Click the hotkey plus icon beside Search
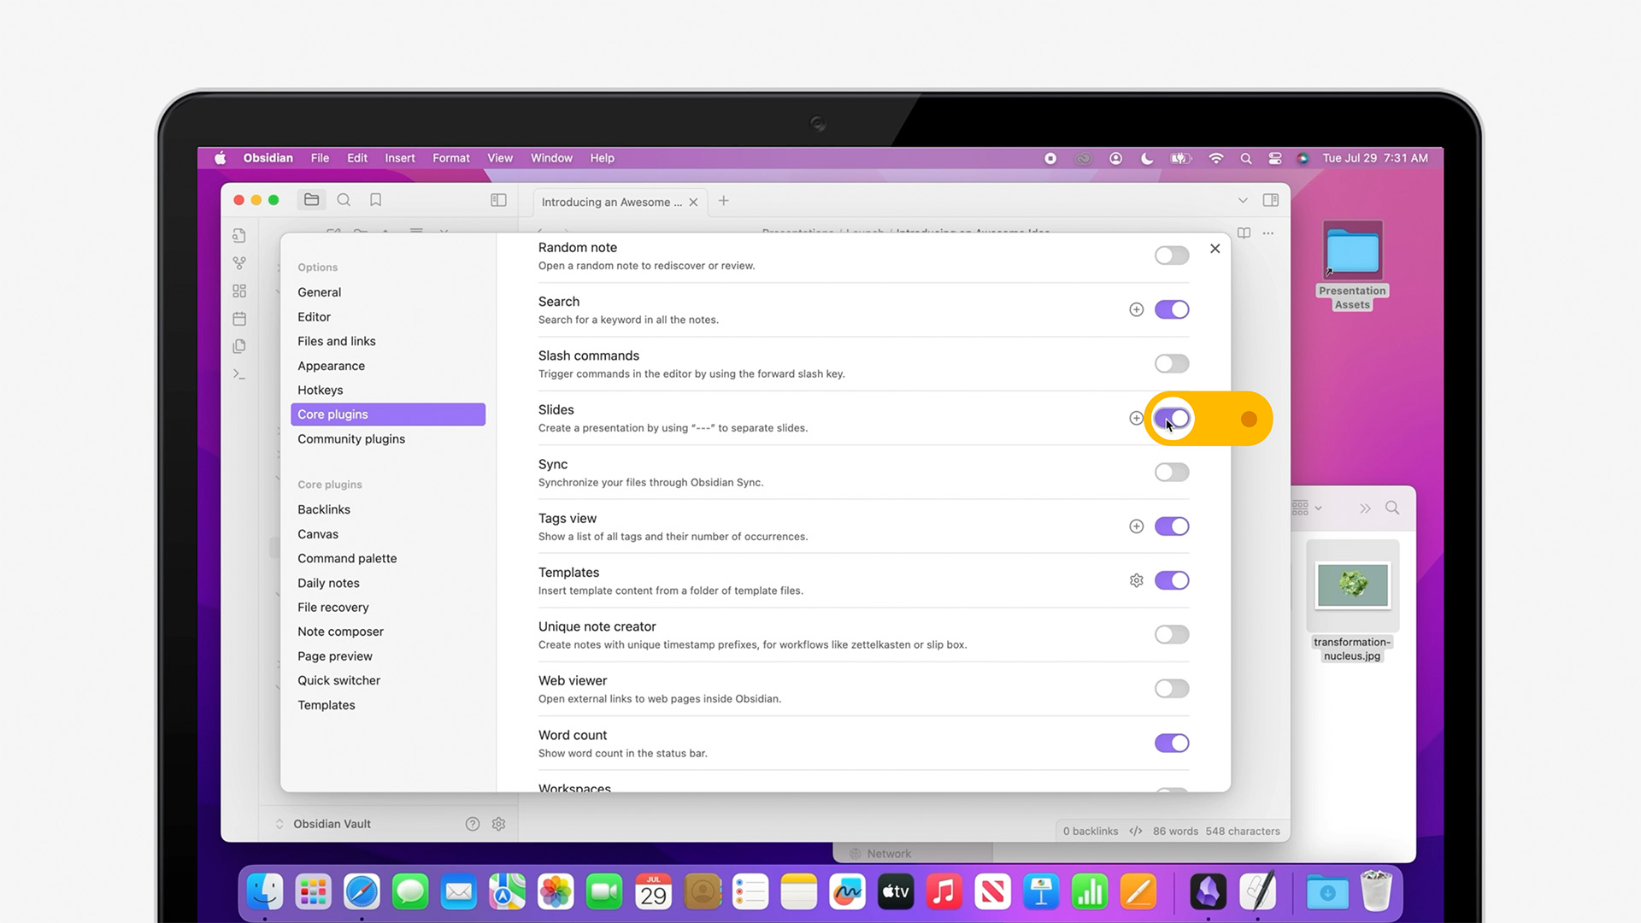1641x923 pixels. click(x=1136, y=309)
